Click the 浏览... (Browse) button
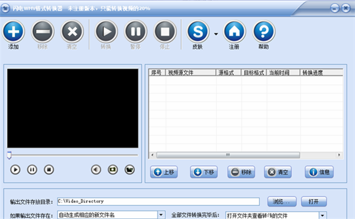This screenshot has height=219, width=355. pyautogui.click(x=282, y=201)
